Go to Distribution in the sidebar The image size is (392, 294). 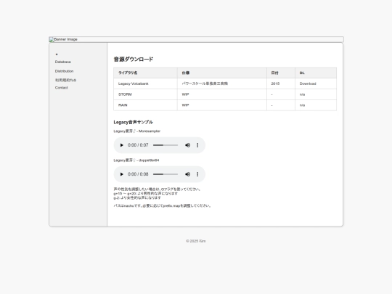tap(65, 71)
